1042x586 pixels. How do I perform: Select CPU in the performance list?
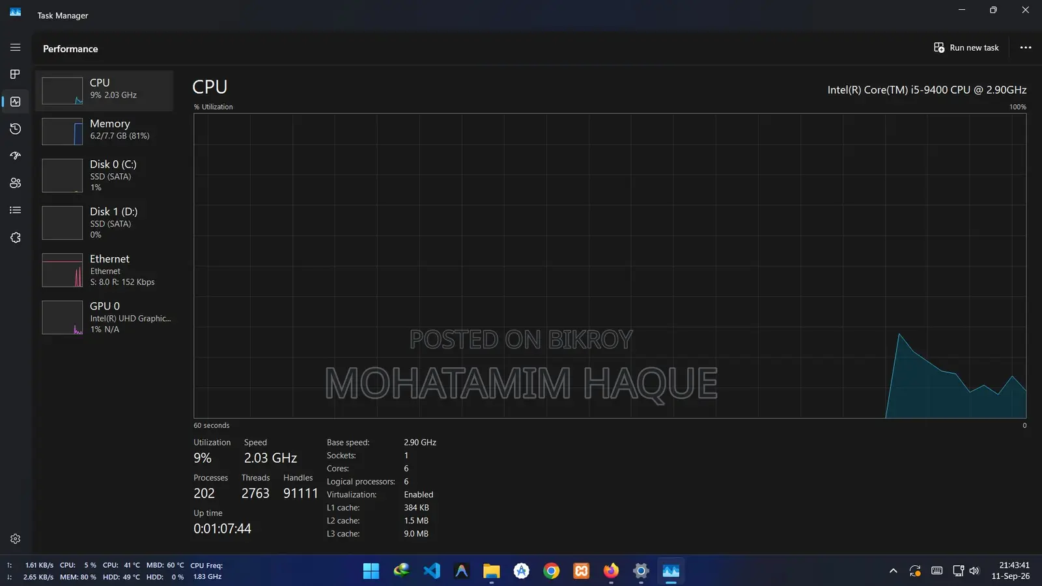(104, 91)
